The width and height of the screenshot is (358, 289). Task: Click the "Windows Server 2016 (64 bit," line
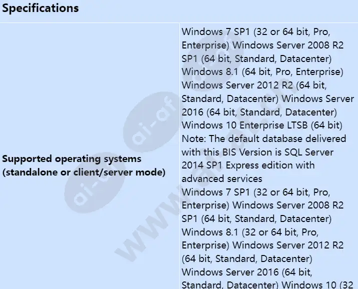(x=247, y=272)
